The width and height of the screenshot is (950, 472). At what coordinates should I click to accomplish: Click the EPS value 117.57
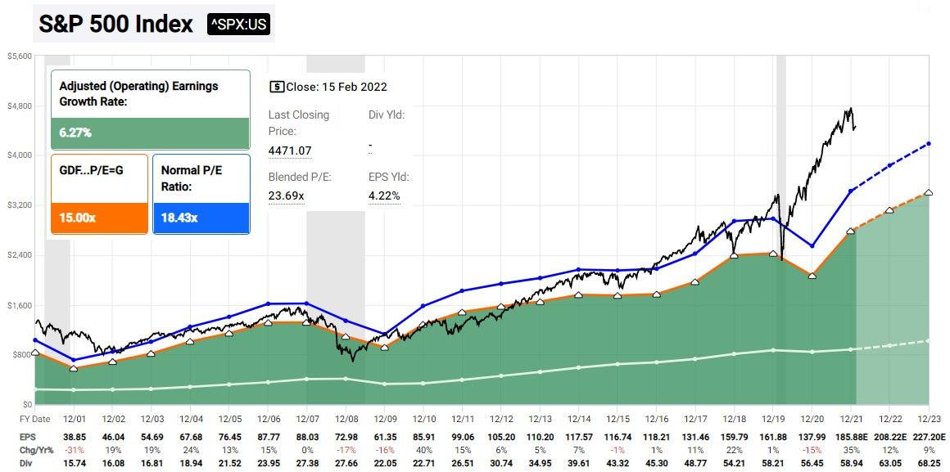[579, 435]
